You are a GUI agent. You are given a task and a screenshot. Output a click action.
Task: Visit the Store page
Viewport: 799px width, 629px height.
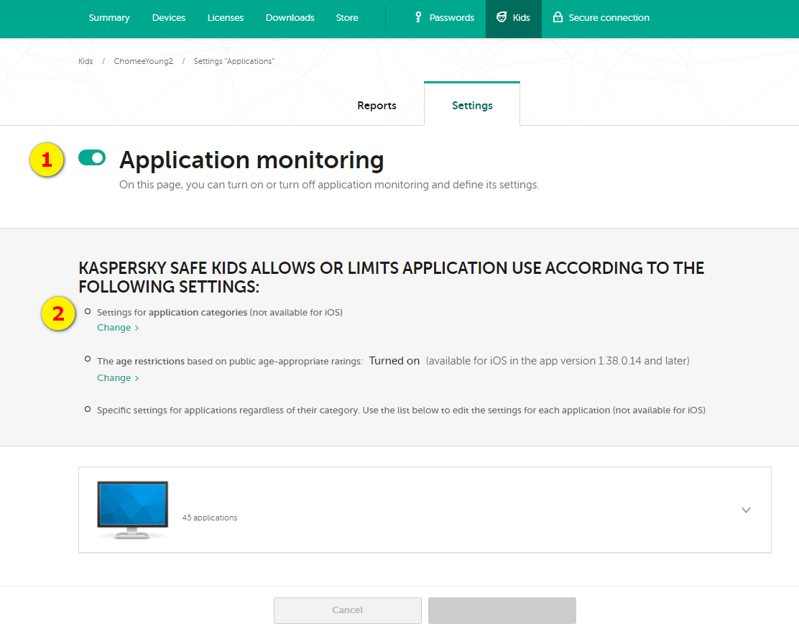347,18
